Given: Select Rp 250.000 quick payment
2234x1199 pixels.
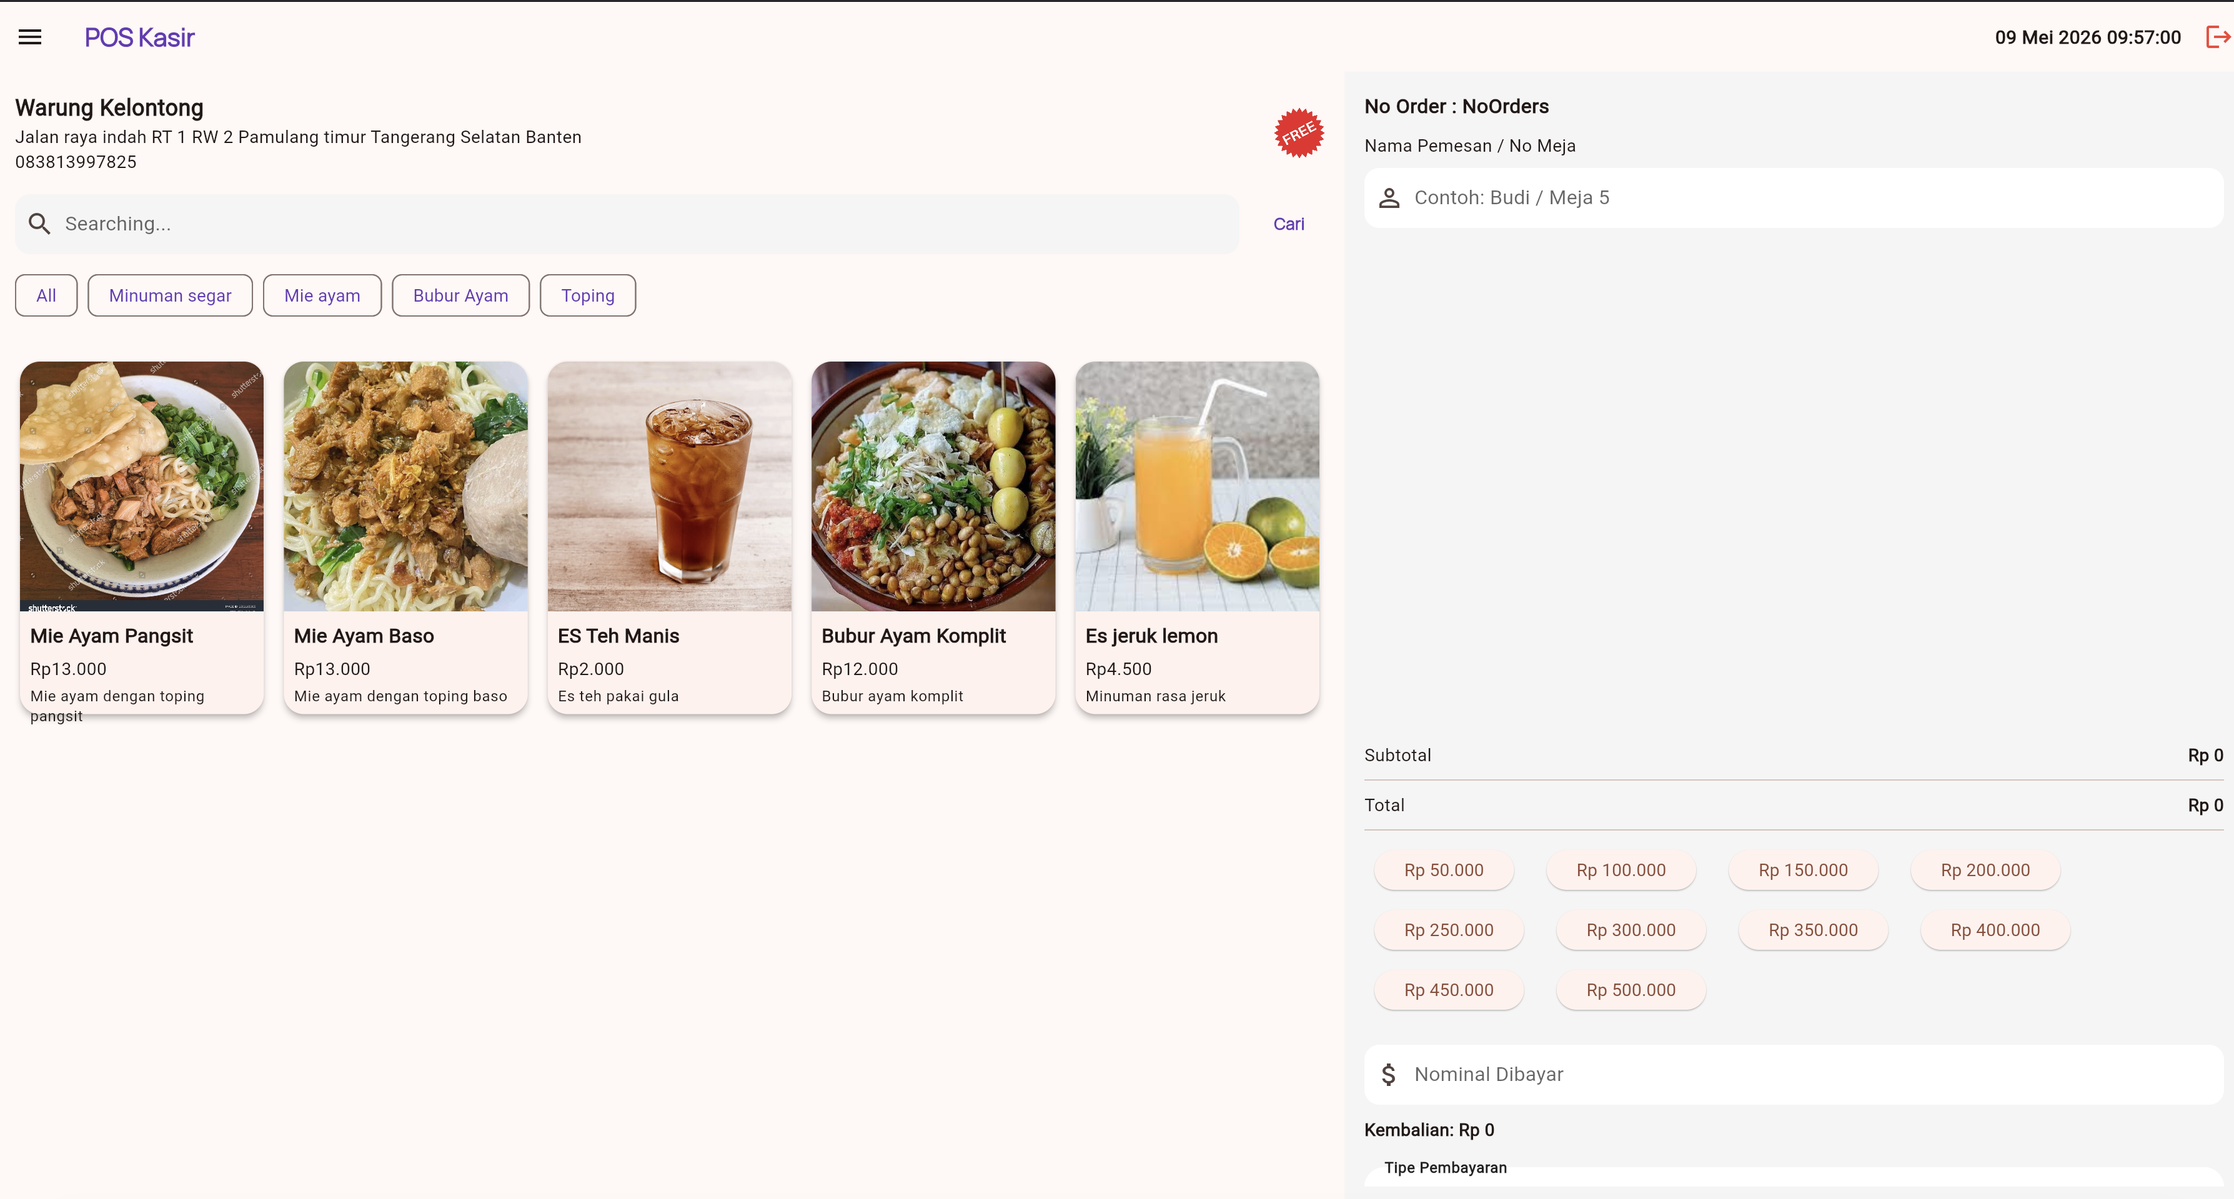Looking at the screenshot, I should point(1448,929).
